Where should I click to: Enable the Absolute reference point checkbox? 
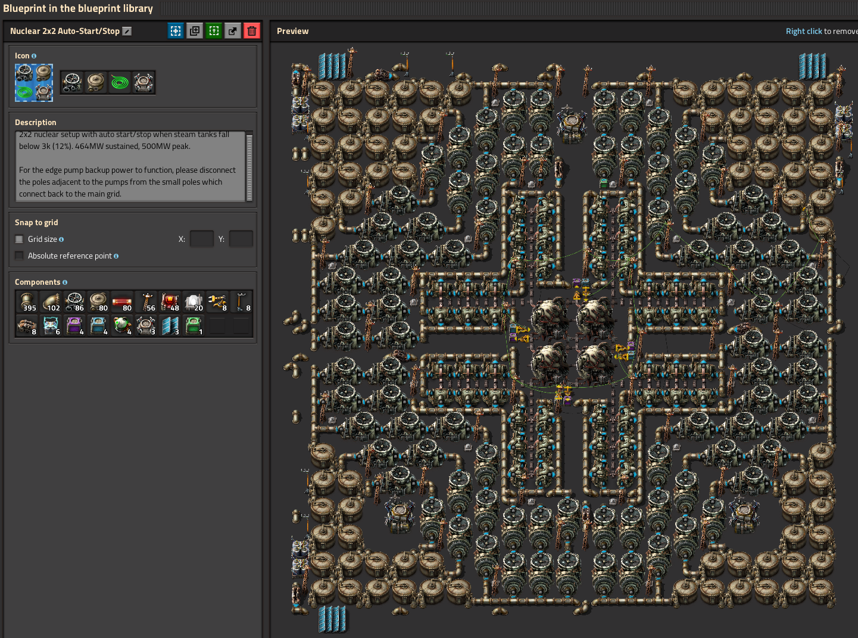click(x=19, y=256)
